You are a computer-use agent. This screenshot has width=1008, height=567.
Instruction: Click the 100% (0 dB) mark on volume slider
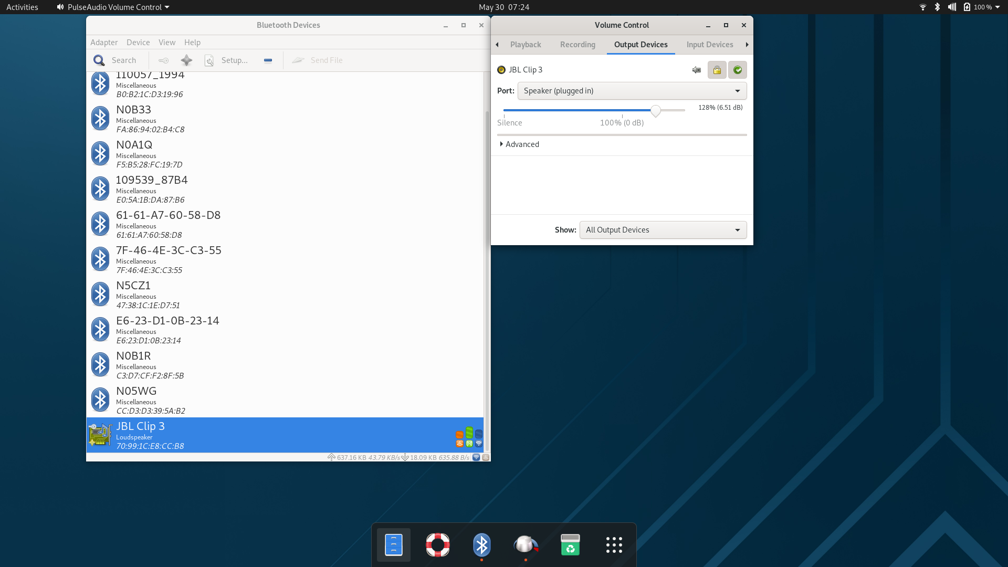tap(622, 123)
